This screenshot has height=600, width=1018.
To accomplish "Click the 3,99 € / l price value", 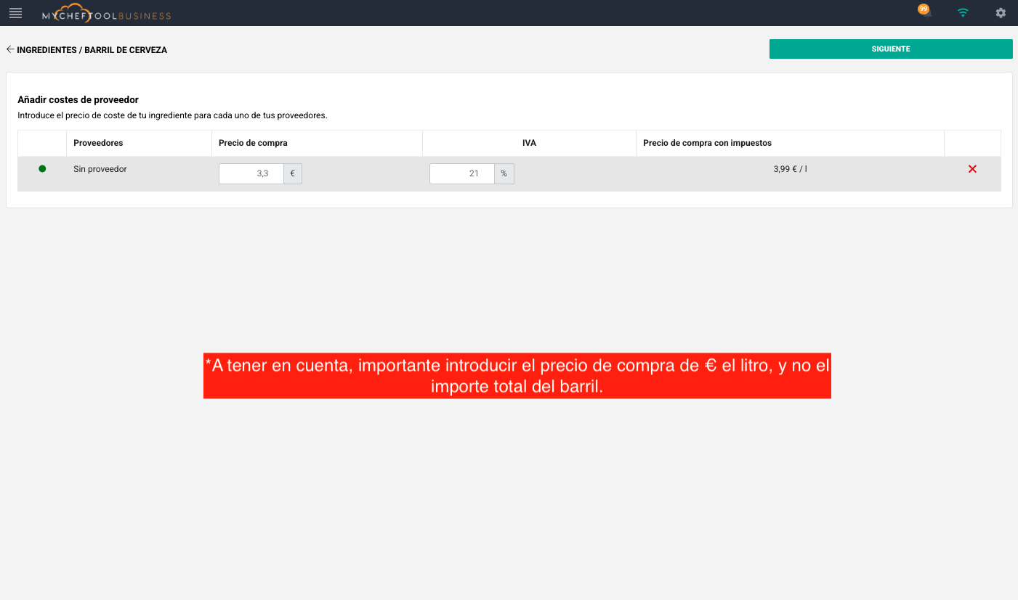I will [790, 169].
